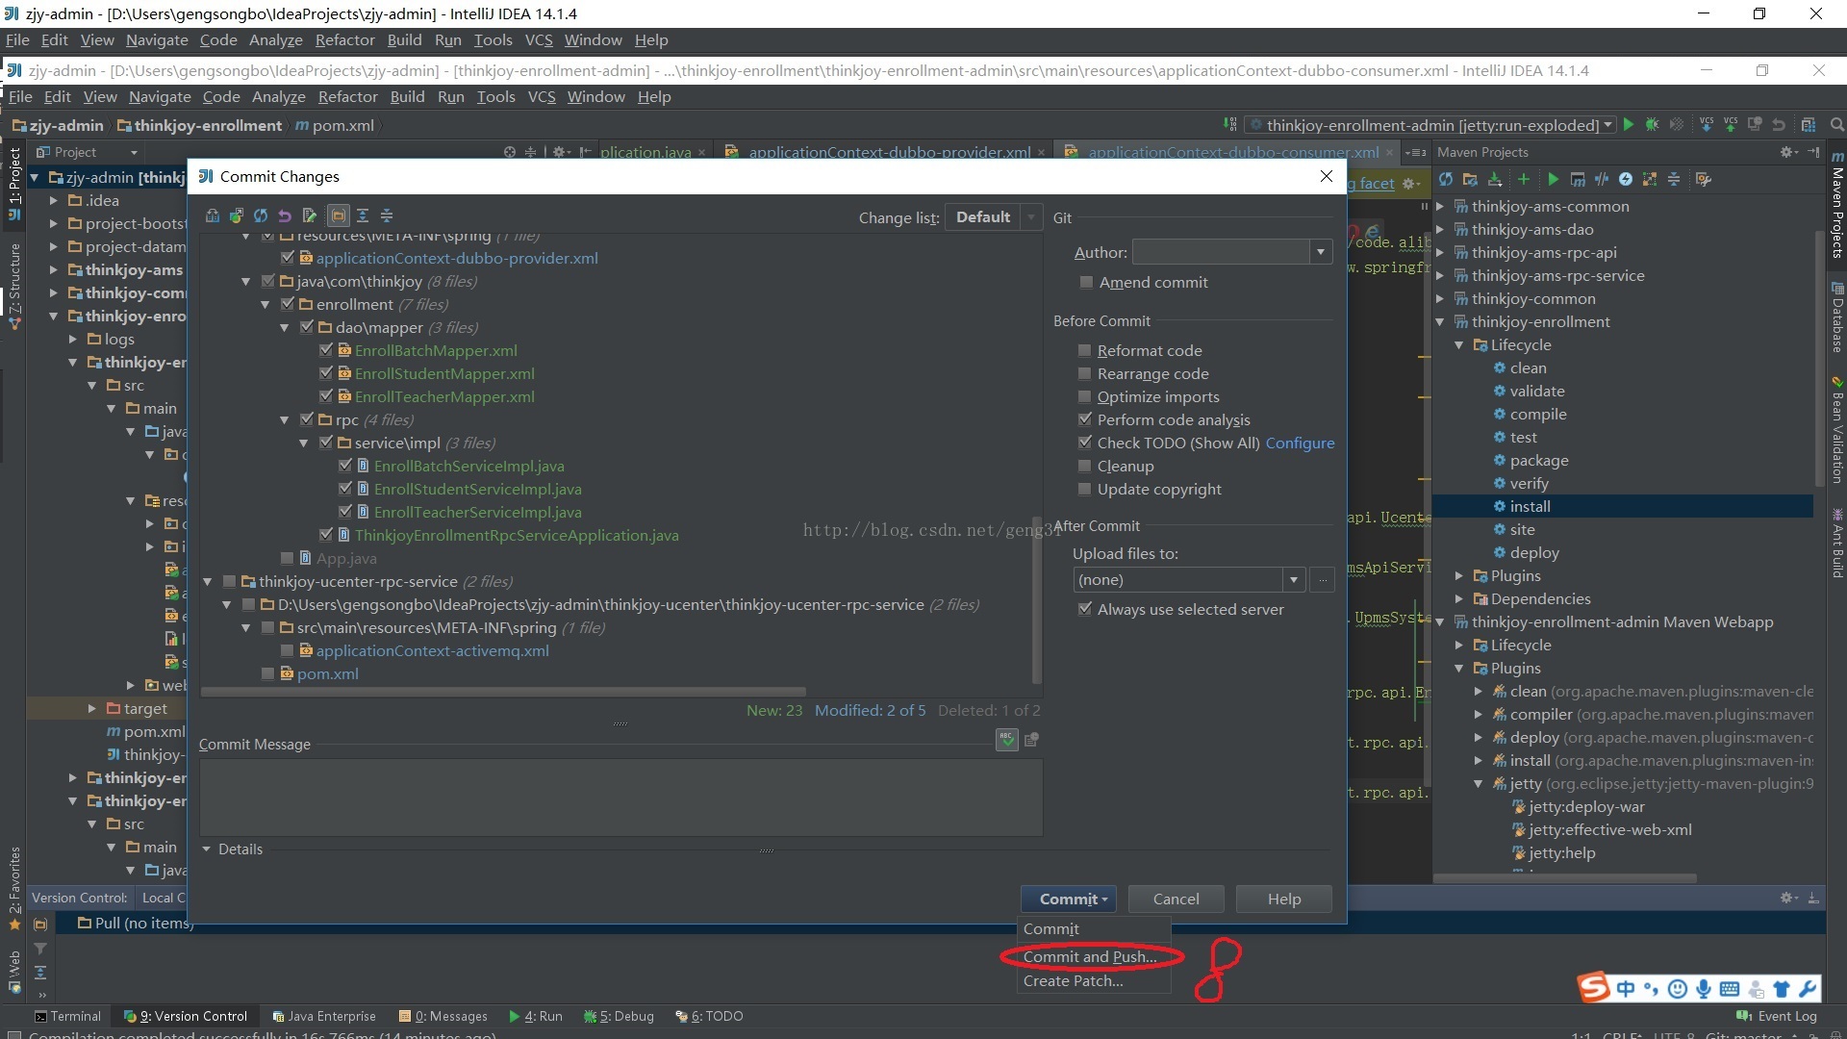Viewport: 1847px width, 1039px height.
Task: Click the Rearrange code icon in Before Commit
Action: point(1083,373)
